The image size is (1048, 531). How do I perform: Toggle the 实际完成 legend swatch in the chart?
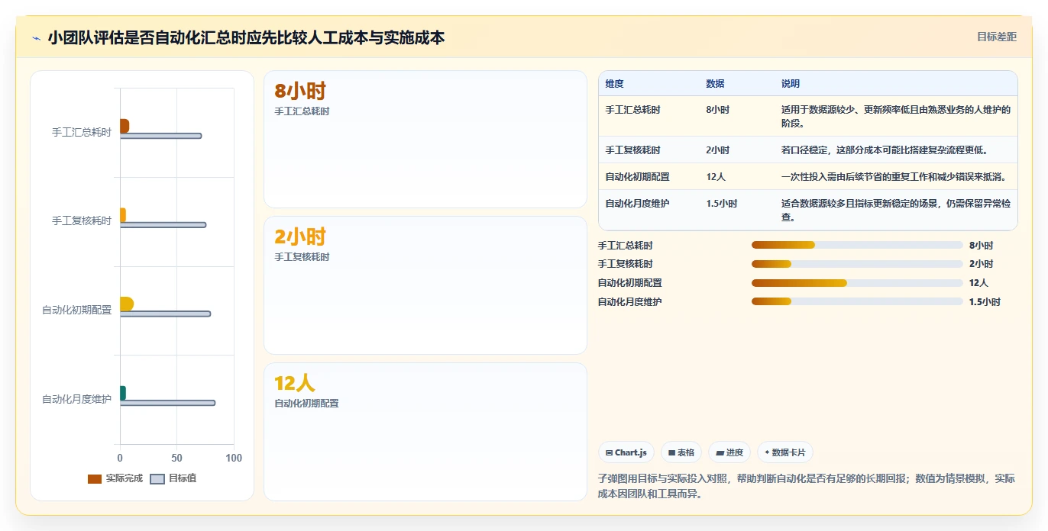click(95, 479)
